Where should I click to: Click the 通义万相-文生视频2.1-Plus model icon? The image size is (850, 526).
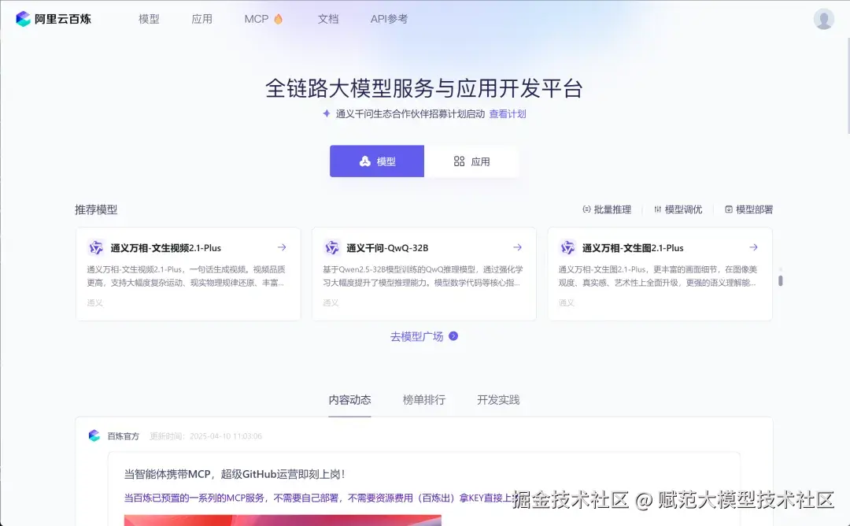click(96, 247)
